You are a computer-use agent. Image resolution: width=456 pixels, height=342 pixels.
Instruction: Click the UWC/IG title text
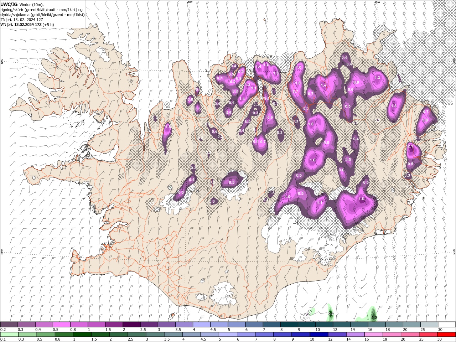click(x=9, y=4)
